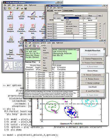The width and height of the screenshot is (111, 139).
Task: Open Class ANA dropdown for Row 61
Action: (x=96, y=33)
